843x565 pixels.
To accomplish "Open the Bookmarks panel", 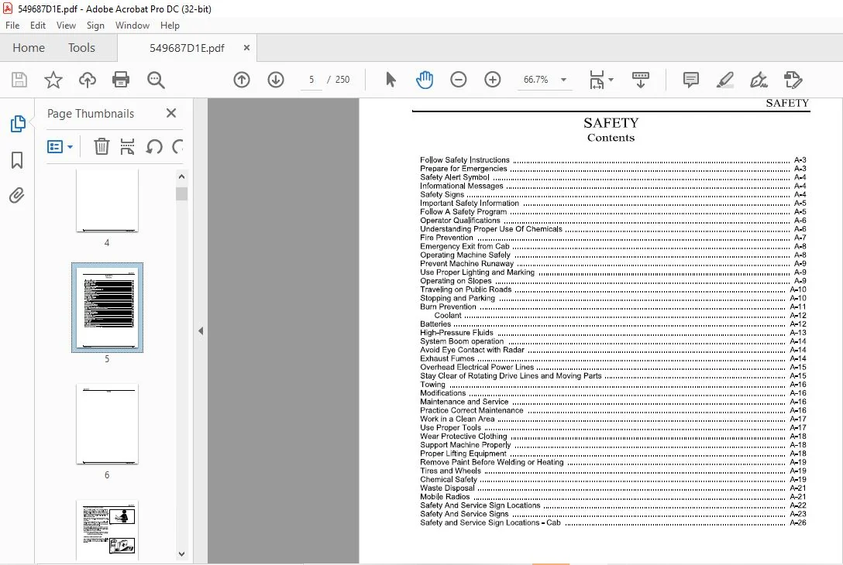I will tap(17, 159).
